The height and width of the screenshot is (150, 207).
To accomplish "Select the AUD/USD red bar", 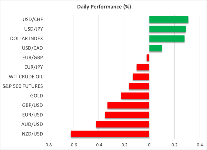I will click(x=122, y=124).
